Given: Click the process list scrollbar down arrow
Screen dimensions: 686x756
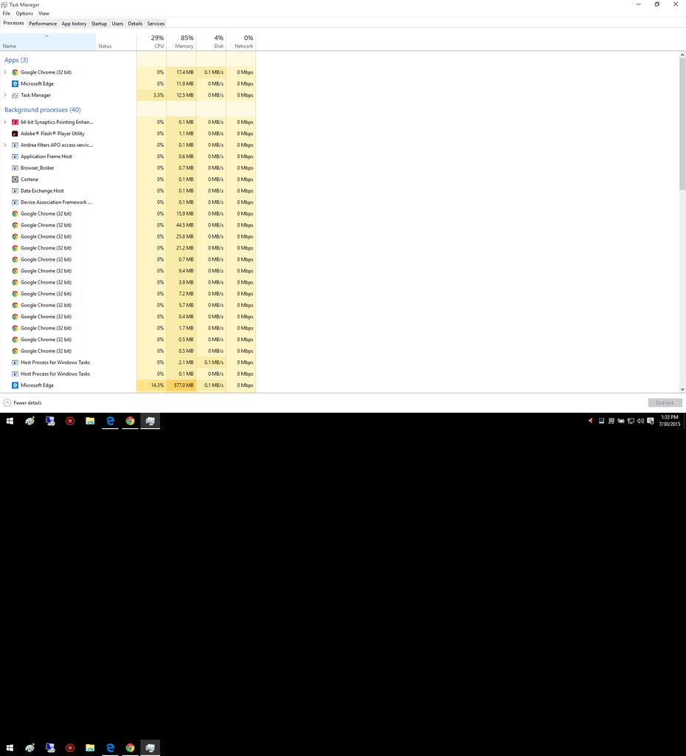Looking at the screenshot, I should [682, 389].
